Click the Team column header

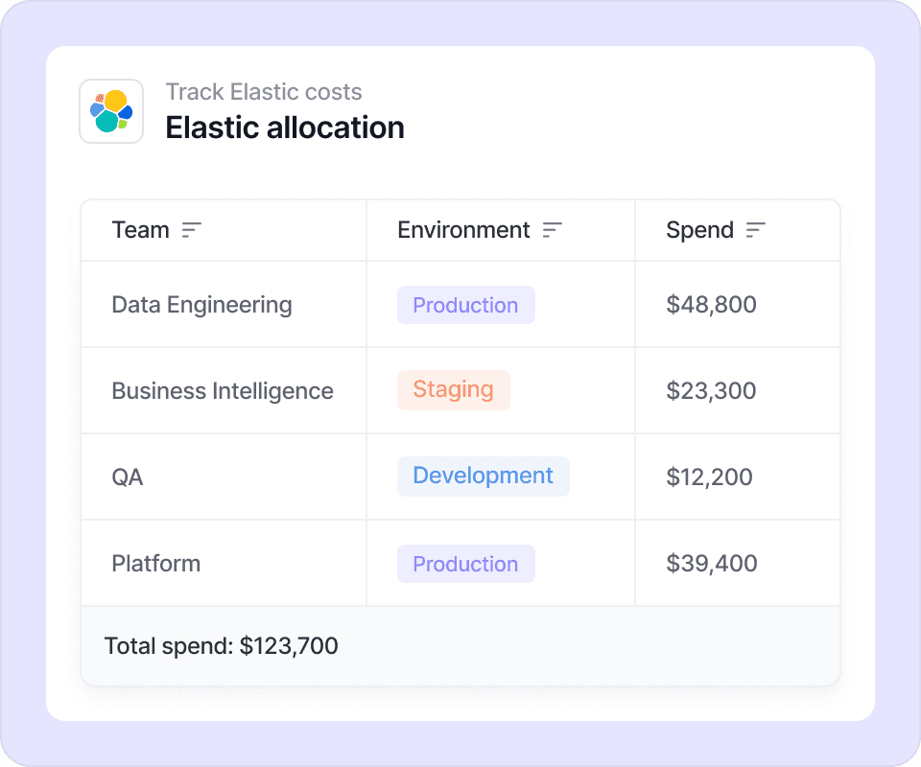click(x=141, y=230)
